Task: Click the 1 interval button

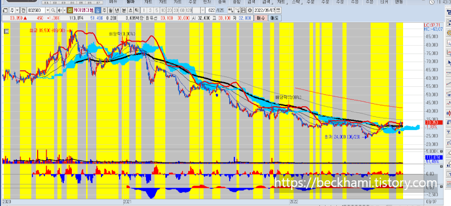Action: [144, 10]
